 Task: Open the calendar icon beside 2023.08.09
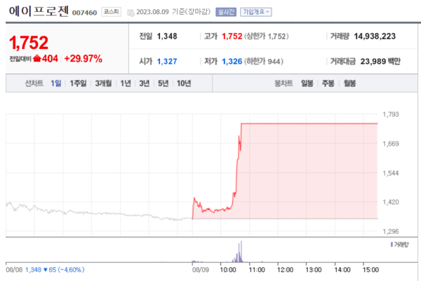(131, 13)
